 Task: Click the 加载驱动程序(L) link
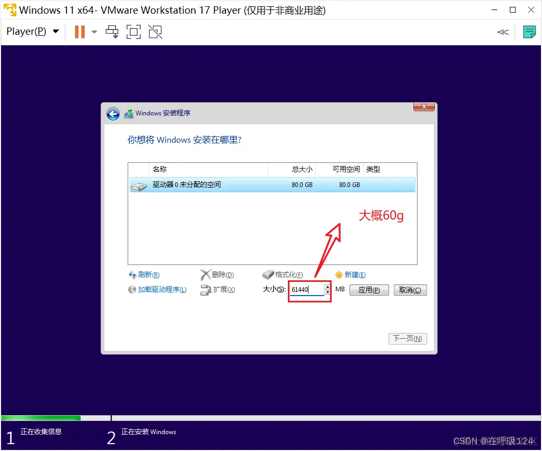pos(162,290)
